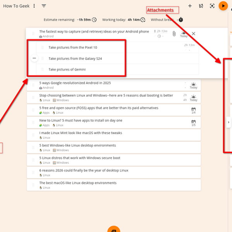
Task: Open the task filter icon in header
Action: [x=44, y=6]
